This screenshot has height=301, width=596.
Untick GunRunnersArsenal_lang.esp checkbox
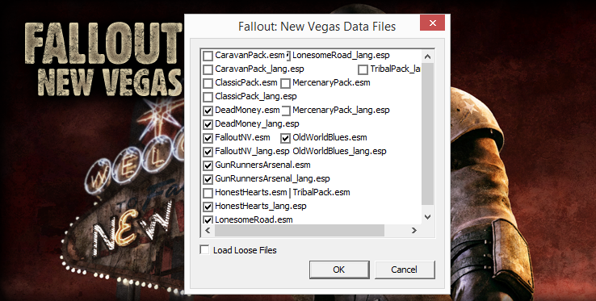tap(208, 179)
